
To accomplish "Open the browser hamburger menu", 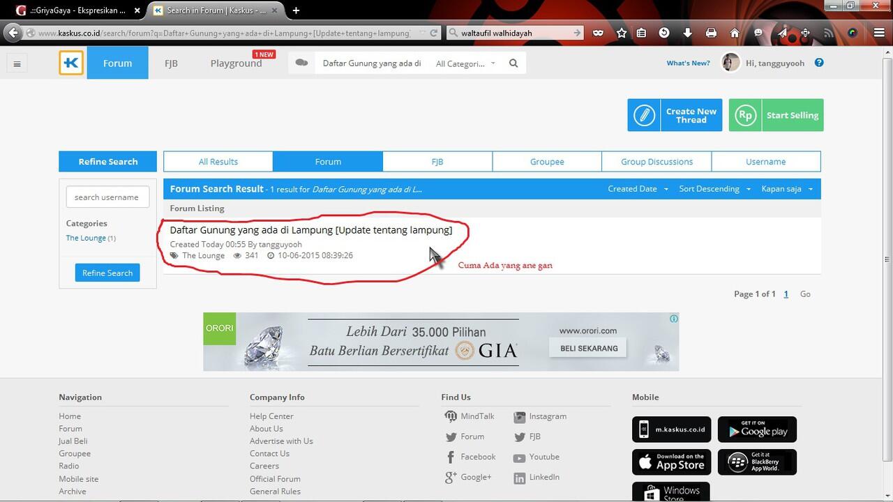I will click(x=879, y=33).
